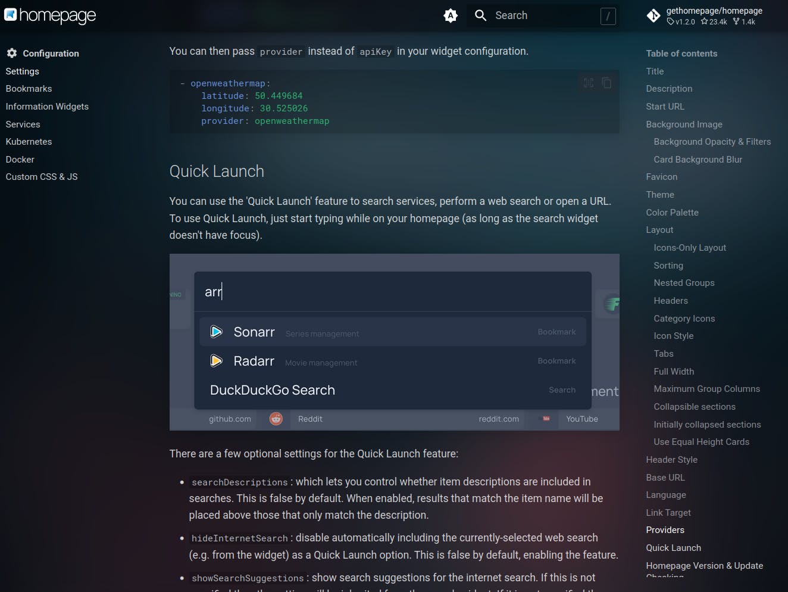788x592 pixels.
Task: Toggle the light/dark theme icon
Action: [451, 15]
